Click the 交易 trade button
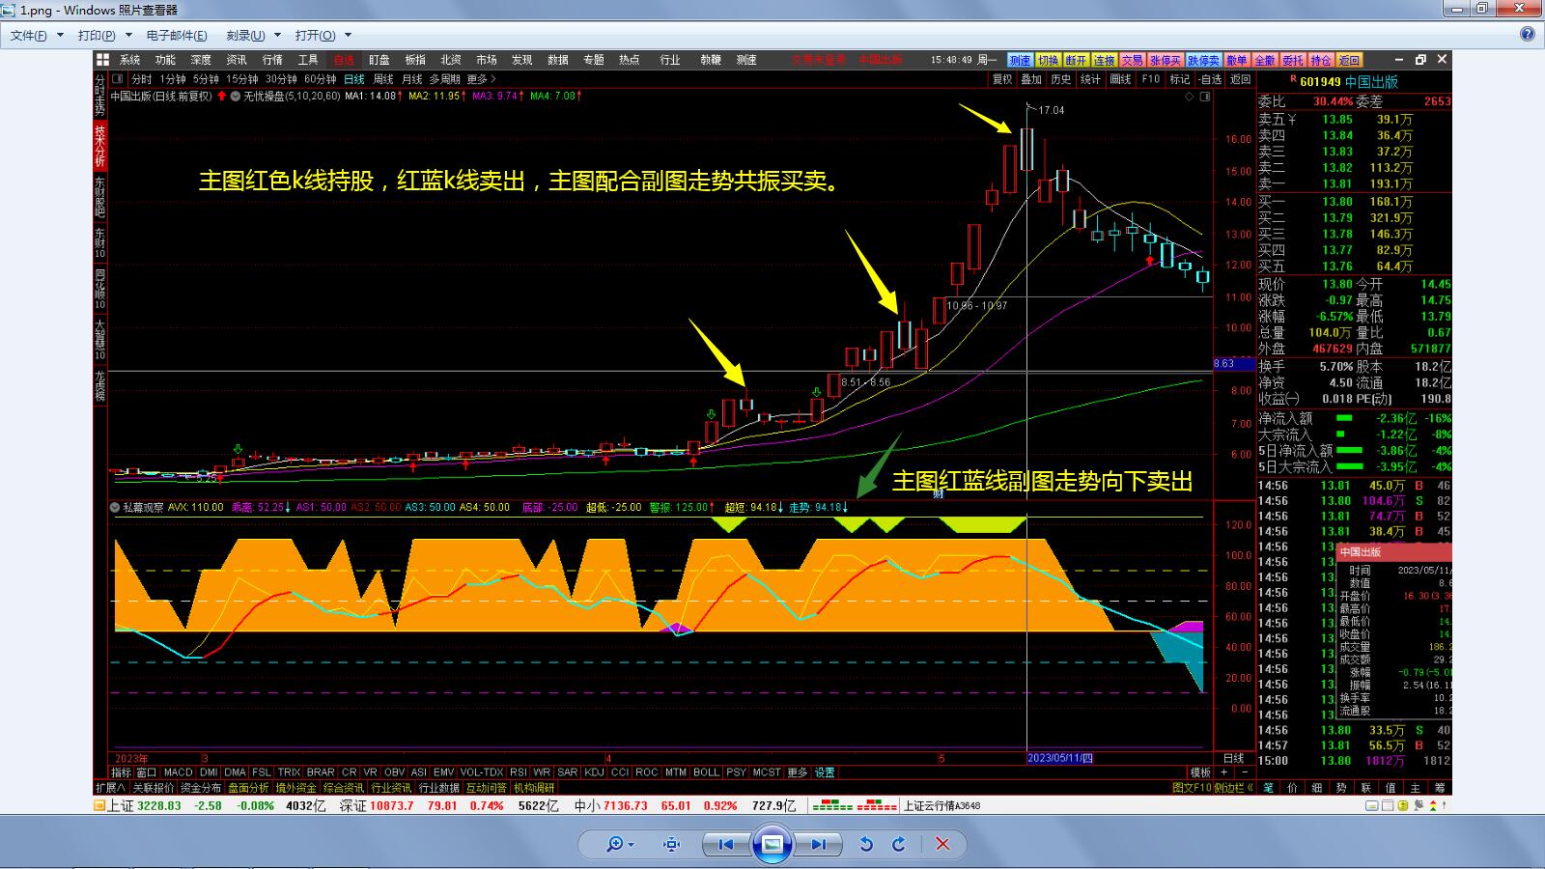This screenshot has width=1545, height=869. [1133, 60]
